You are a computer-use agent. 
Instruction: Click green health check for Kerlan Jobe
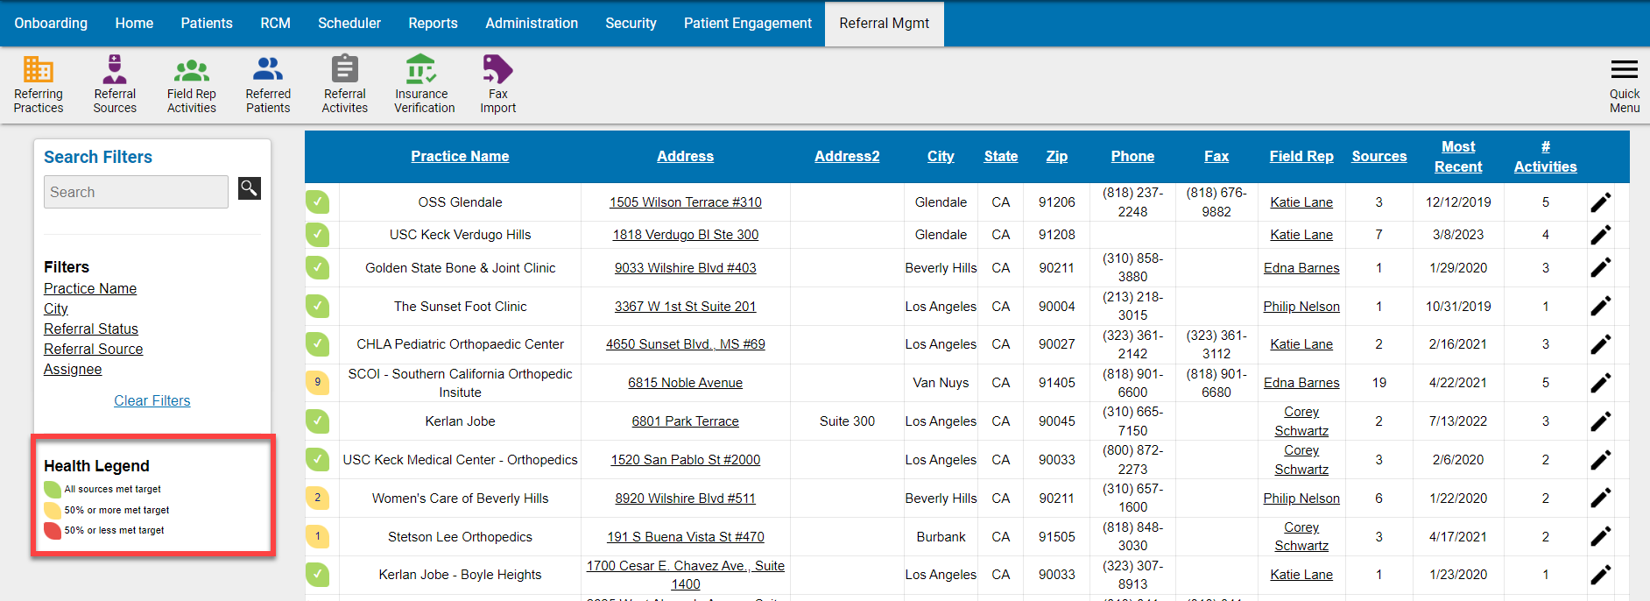[x=318, y=421]
